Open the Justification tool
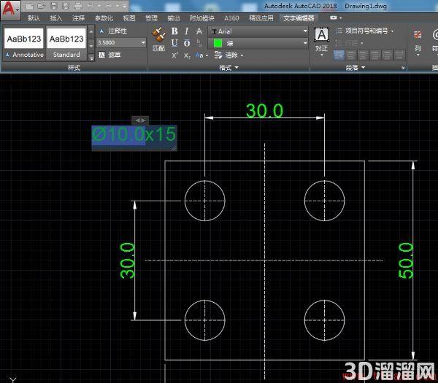This screenshot has height=383, width=438. click(321, 41)
